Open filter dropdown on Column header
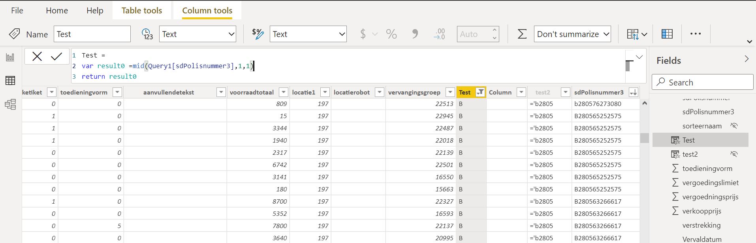This screenshot has height=243, width=756. (521, 92)
